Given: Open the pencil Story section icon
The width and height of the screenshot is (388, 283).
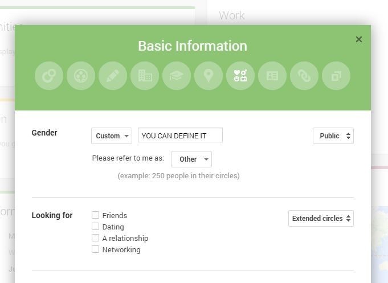Looking at the screenshot, I should pyautogui.click(x=113, y=76).
